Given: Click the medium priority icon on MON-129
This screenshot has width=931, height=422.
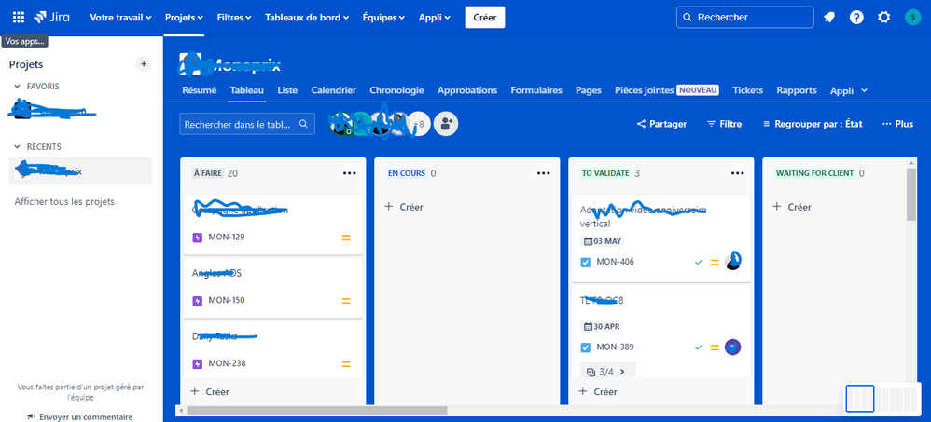Looking at the screenshot, I should (x=346, y=238).
